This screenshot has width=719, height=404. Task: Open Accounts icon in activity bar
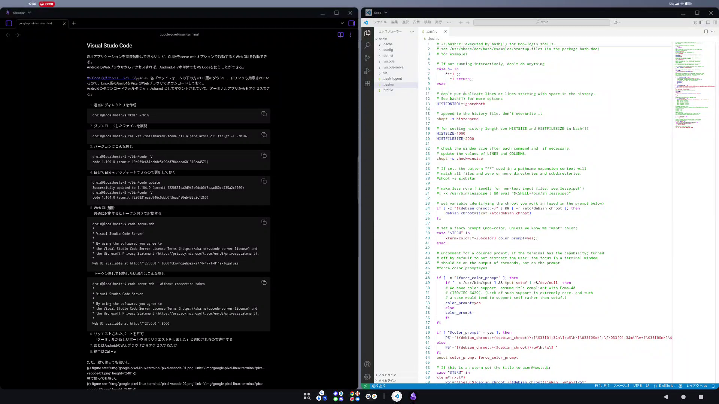(367, 364)
